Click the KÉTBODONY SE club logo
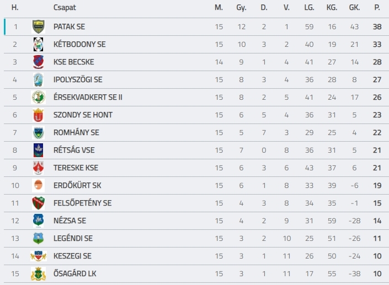The image size is (389, 285). click(38, 44)
